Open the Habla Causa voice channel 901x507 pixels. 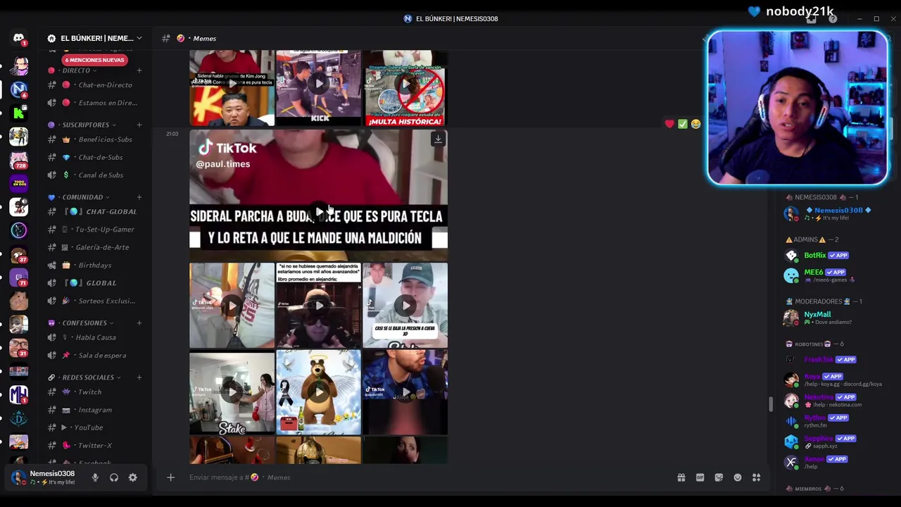tap(95, 337)
